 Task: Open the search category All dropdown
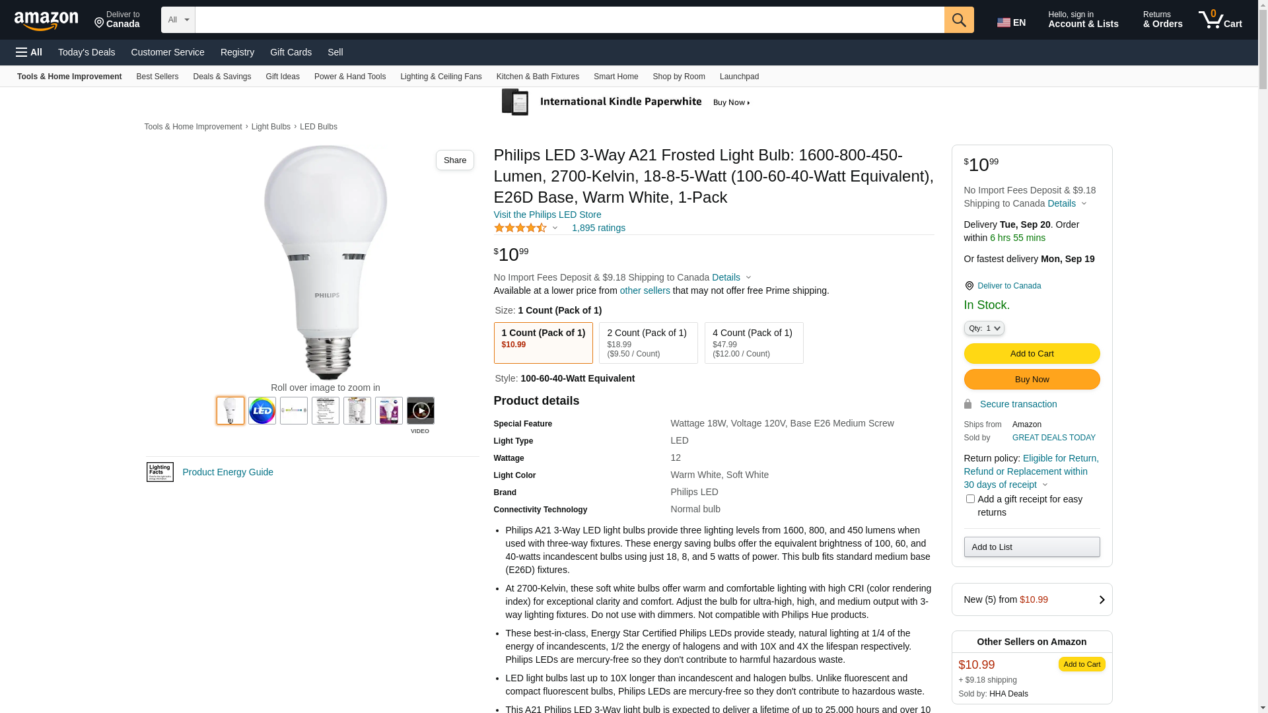178,20
